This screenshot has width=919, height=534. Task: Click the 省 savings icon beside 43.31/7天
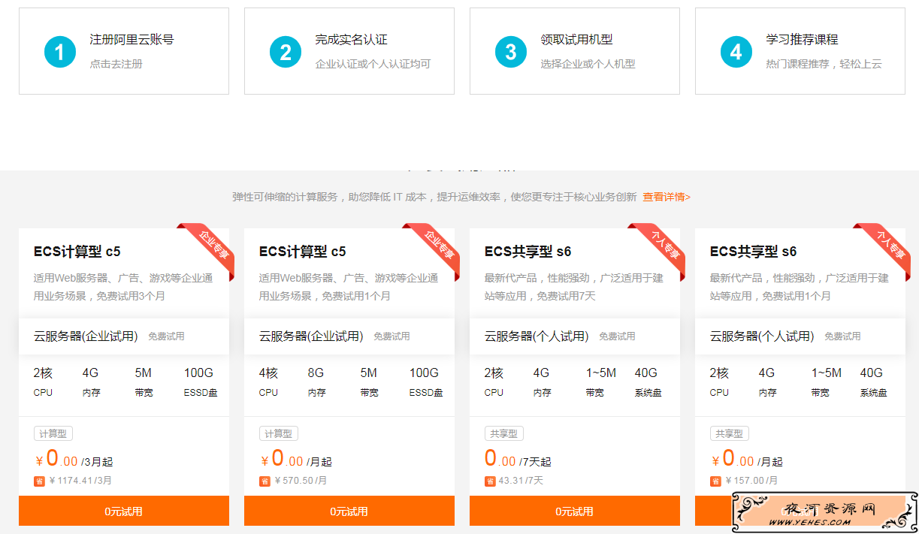coord(490,481)
